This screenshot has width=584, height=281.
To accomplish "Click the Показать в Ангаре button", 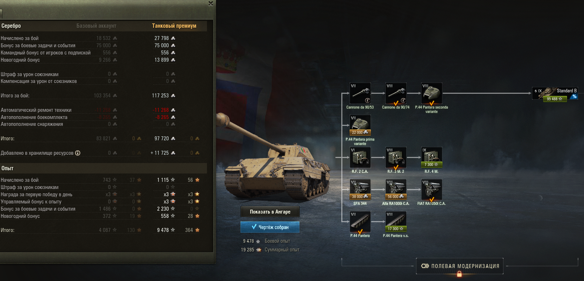I will (270, 212).
